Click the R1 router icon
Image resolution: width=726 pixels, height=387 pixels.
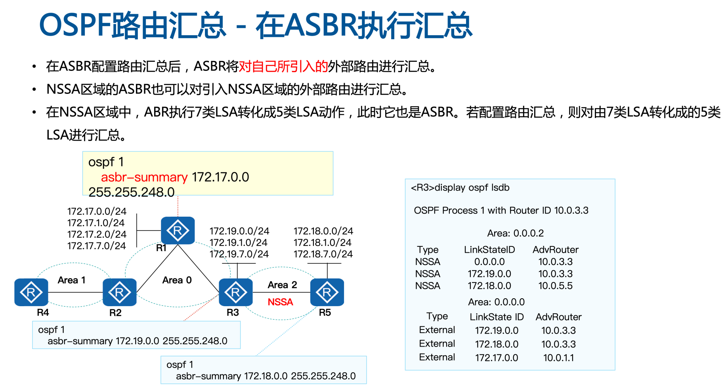(178, 230)
